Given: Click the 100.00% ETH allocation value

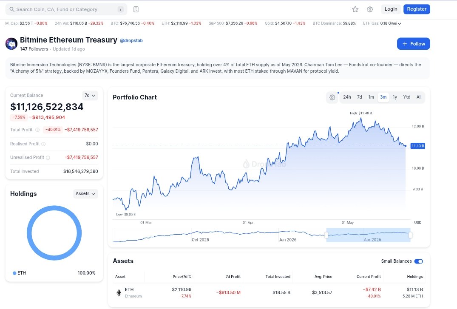Looking at the screenshot, I should tap(86, 273).
